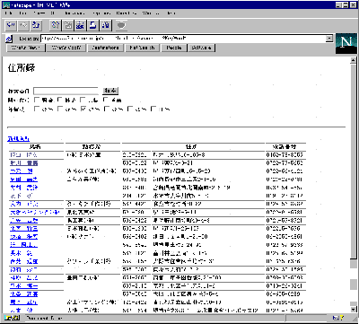Open the Help menu
The width and height of the screenshot is (359, 324).
pyautogui.click(x=171, y=13)
